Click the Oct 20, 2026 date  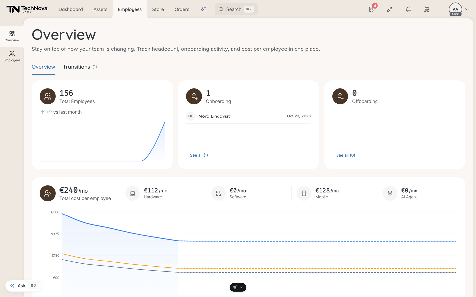click(x=299, y=116)
